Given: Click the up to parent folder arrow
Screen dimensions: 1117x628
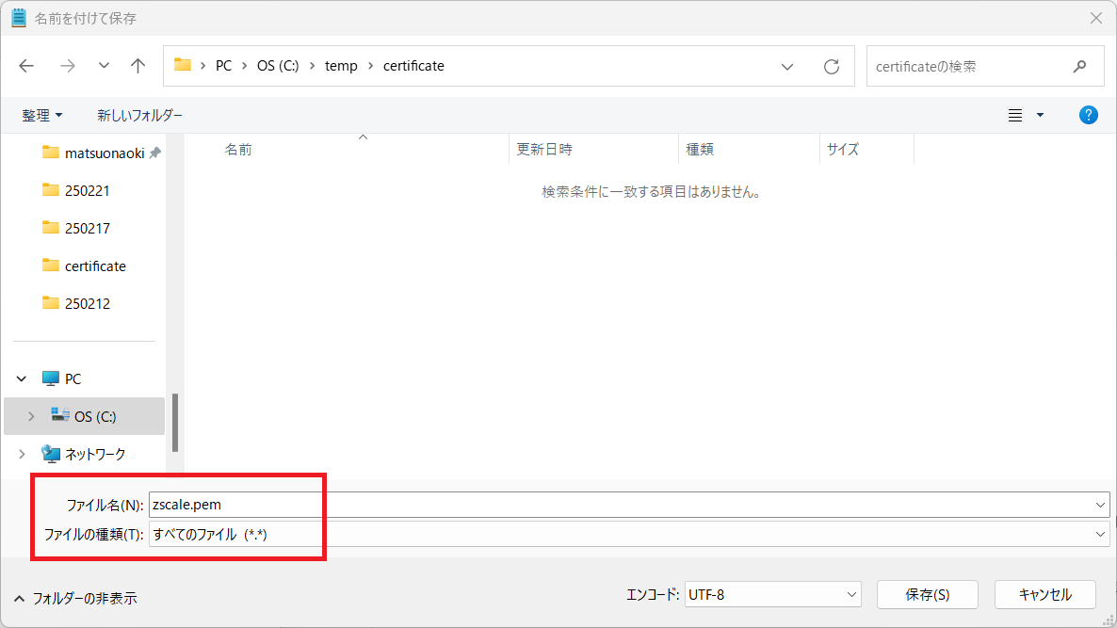Looking at the screenshot, I should tap(138, 65).
